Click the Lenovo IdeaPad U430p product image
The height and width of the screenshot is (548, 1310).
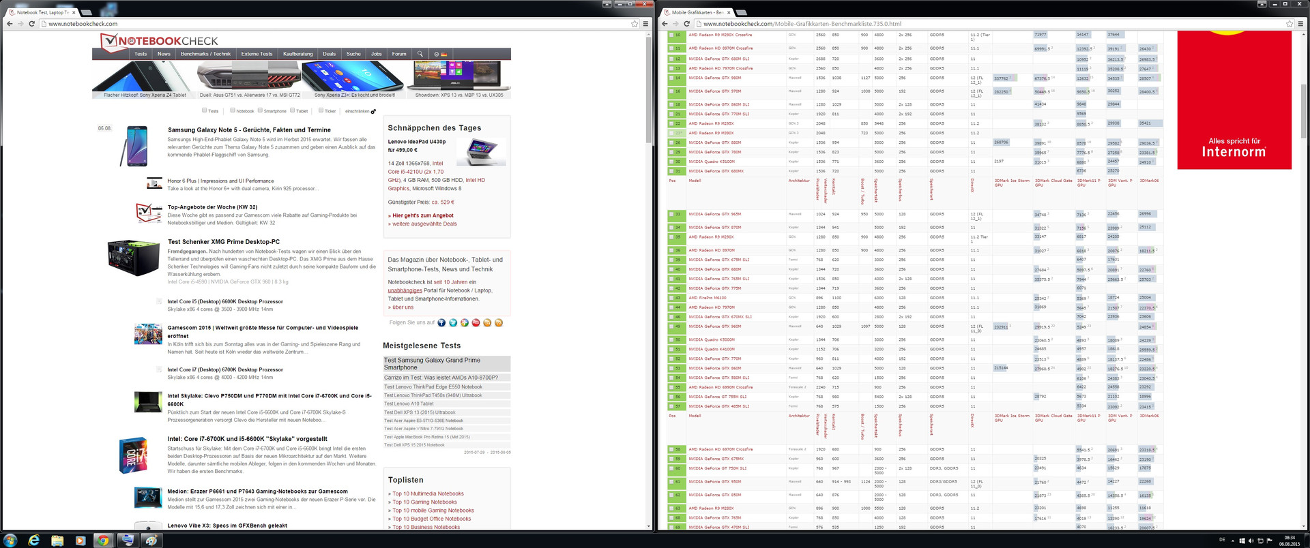pos(481,152)
